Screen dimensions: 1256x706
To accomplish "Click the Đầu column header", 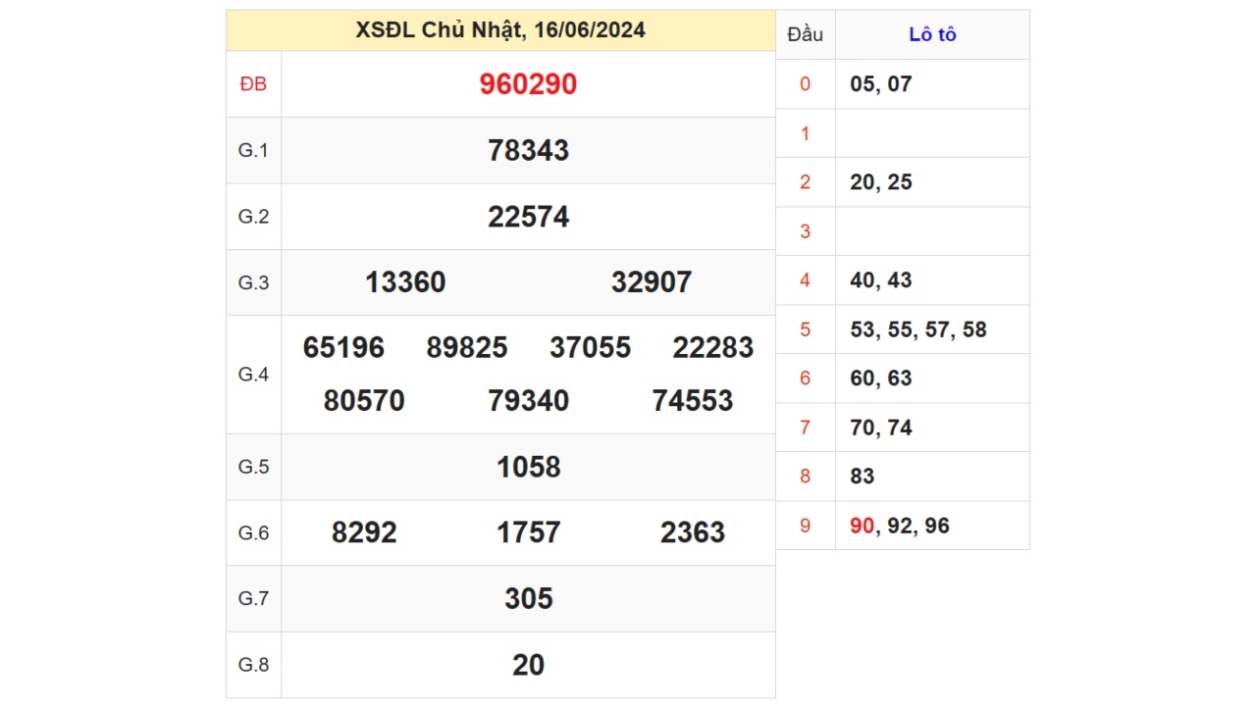I will (805, 34).
